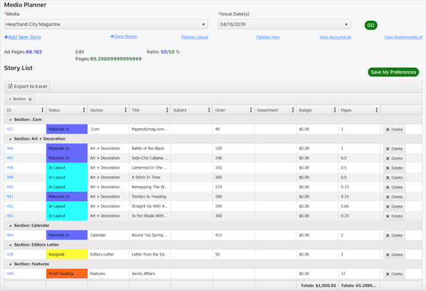
Task: Open the Department column options icon
Action: 293,110
